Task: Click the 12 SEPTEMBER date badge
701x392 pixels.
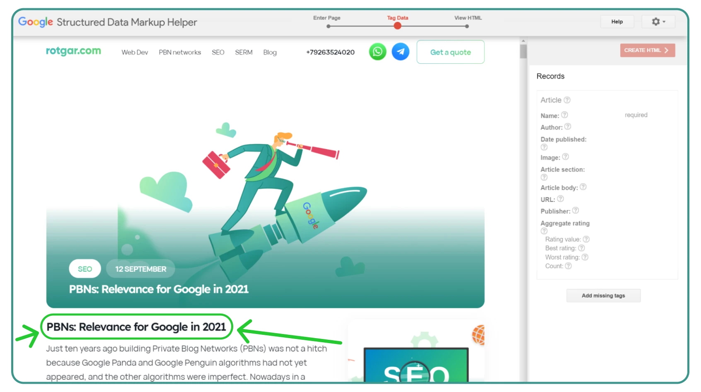Action: coord(141,269)
